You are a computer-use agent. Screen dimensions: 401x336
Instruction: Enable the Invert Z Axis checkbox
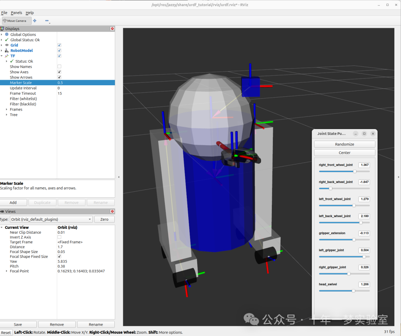point(59,237)
